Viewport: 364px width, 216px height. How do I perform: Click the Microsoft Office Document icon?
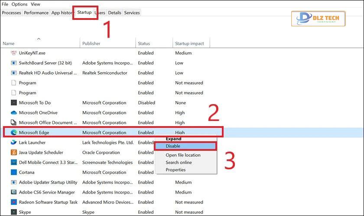(x=14, y=122)
